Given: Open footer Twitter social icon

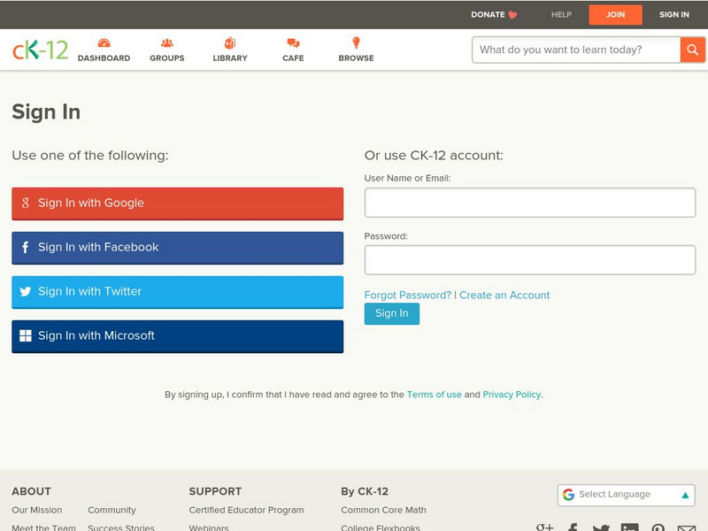Looking at the screenshot, I should click(601, 527).
